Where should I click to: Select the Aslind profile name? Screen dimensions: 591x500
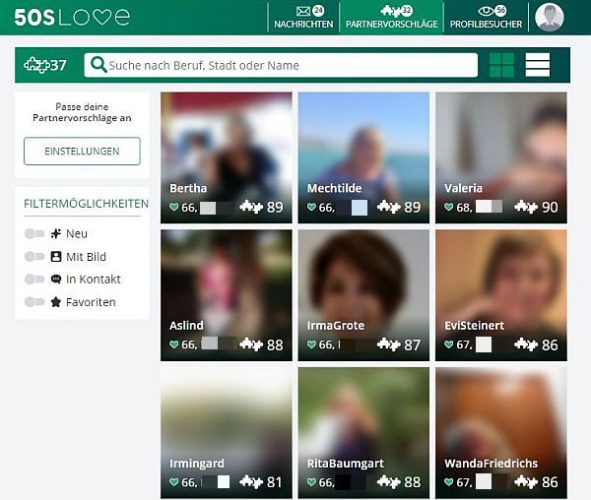pyautogui.click(x=187, y=326)
